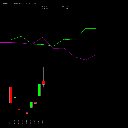This screenshot has height=128, width=128.
Task: Click the chart title text at top left
Action: [21, 4]
